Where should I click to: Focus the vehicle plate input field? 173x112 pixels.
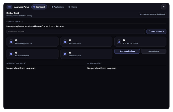point(76,31)
